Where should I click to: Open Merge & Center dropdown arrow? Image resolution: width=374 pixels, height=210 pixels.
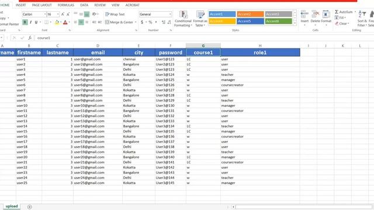pyautogui.click(x=136, y=22)
